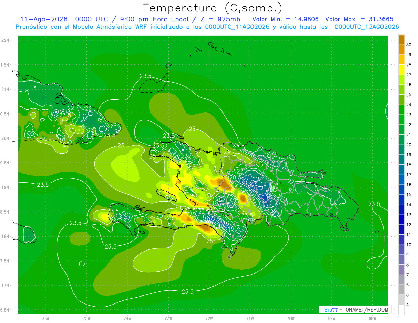Click the colorbar scale label '18'
The width and height of the screenshot is (418, 323).
[x=409, y=165]
